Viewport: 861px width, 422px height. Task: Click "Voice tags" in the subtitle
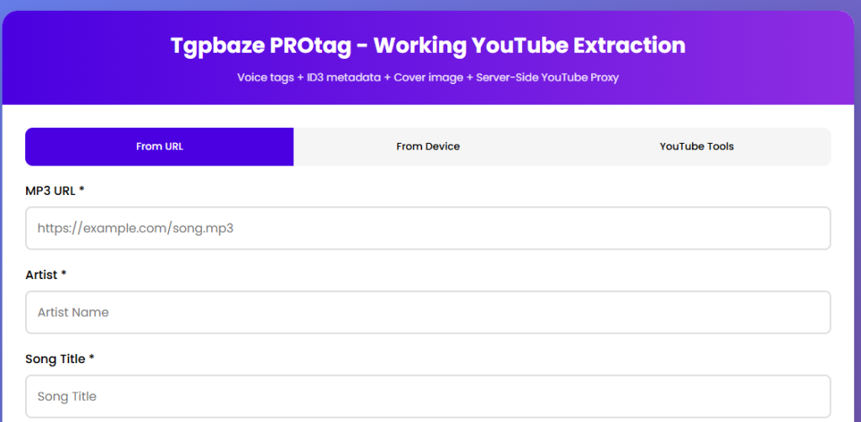(x=265, y=77)
